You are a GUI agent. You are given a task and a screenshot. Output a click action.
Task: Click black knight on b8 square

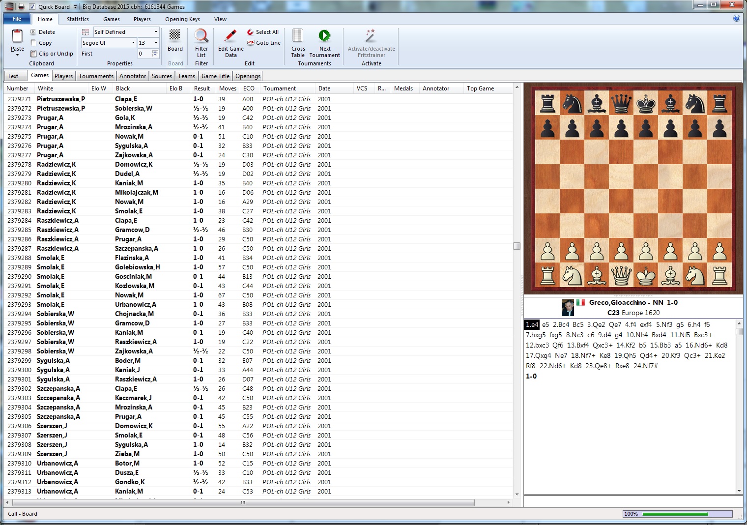pos(572,103)
